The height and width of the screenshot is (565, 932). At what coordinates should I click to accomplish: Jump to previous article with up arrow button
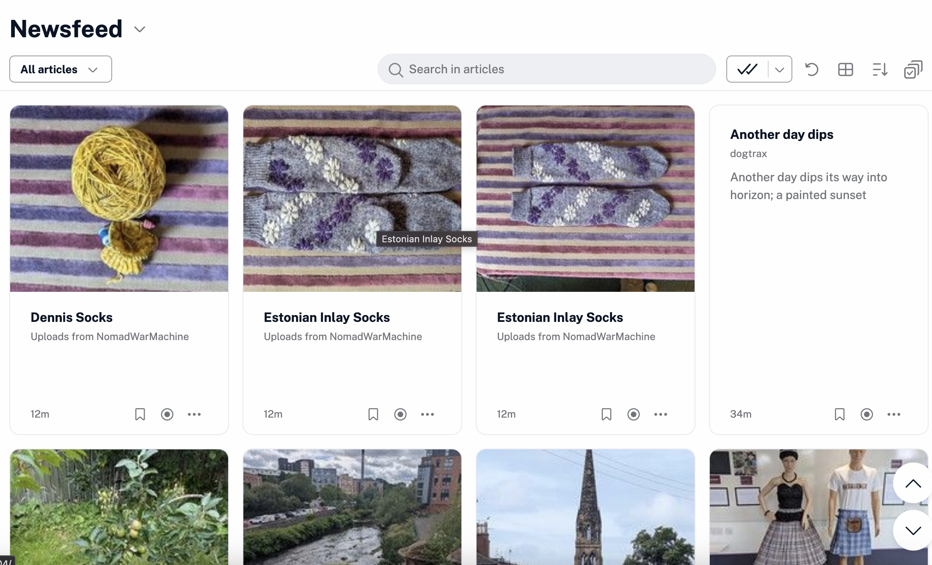(913, 483)
